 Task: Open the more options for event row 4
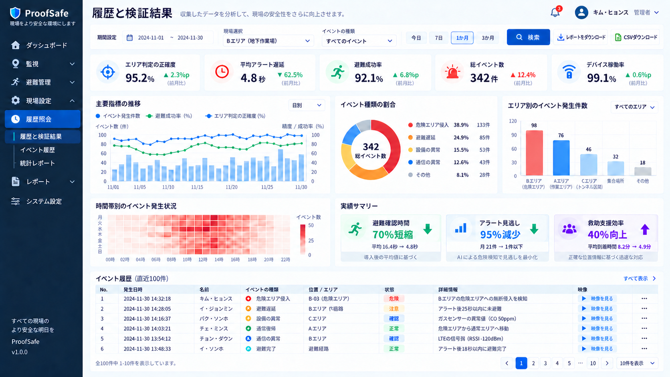pyautogui.click(x=644, y=329)
